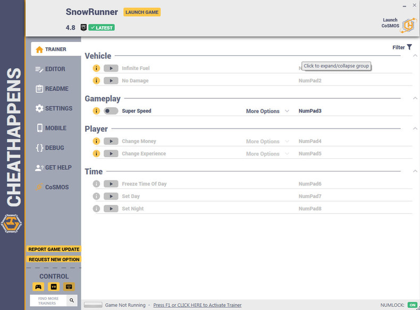Click the NumPad2 hotkey for No Damage
420x310 pixels.
[x=310, y=81]
